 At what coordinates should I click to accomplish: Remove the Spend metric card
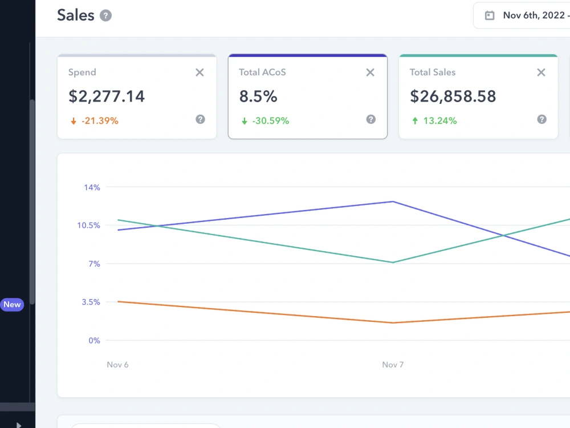pos(199,72)
